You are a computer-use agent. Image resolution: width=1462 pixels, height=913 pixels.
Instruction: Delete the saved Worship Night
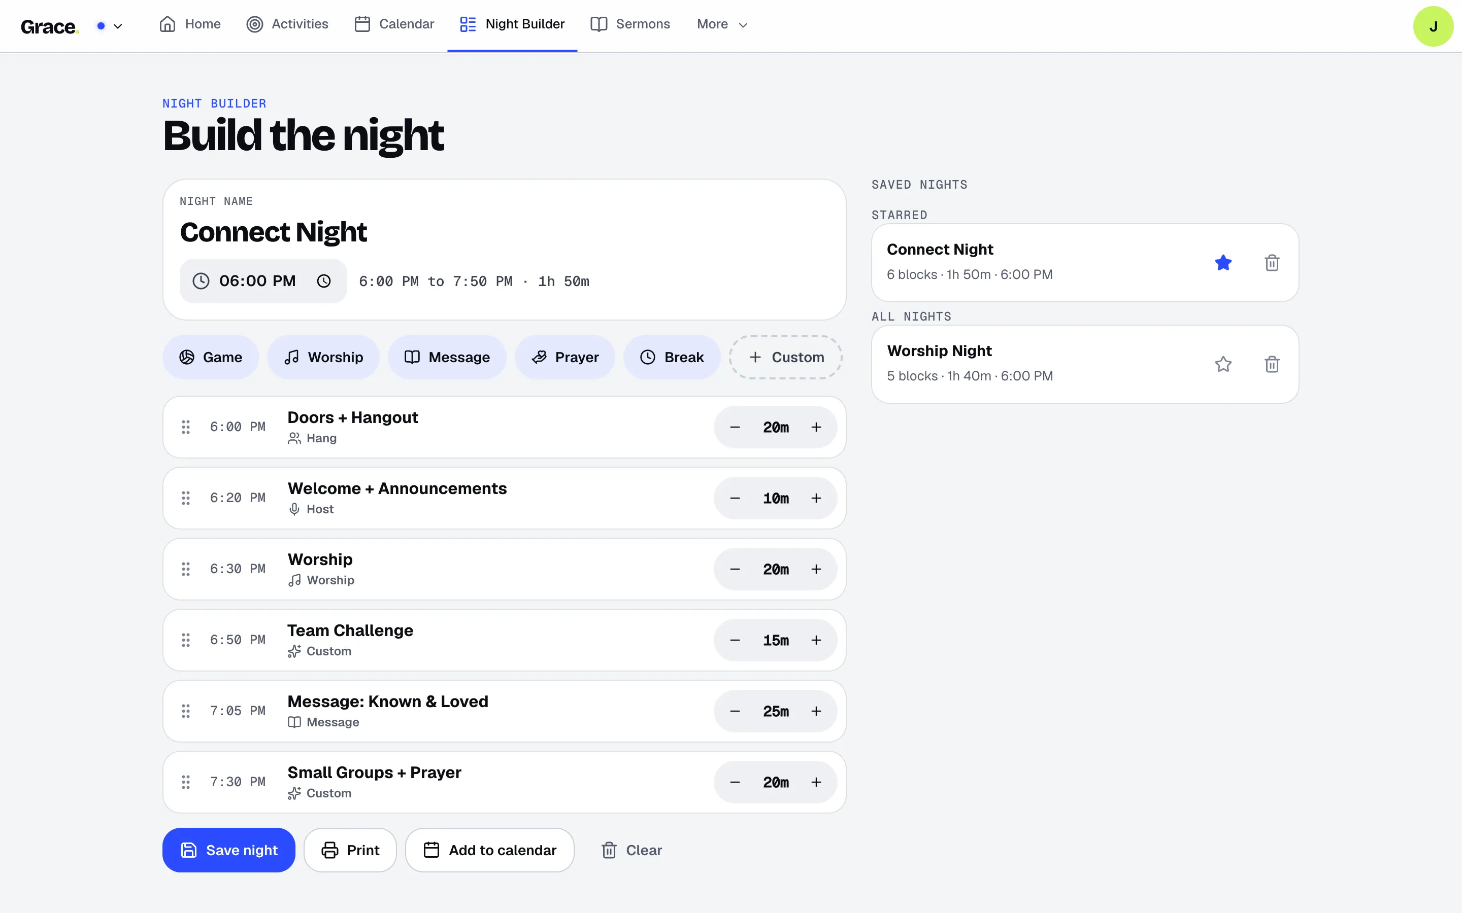[x=1272, y=364]
